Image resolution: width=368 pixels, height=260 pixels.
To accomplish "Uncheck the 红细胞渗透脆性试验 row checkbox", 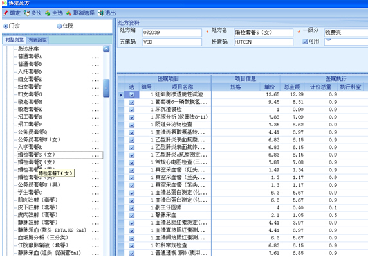I will (132, 94).
